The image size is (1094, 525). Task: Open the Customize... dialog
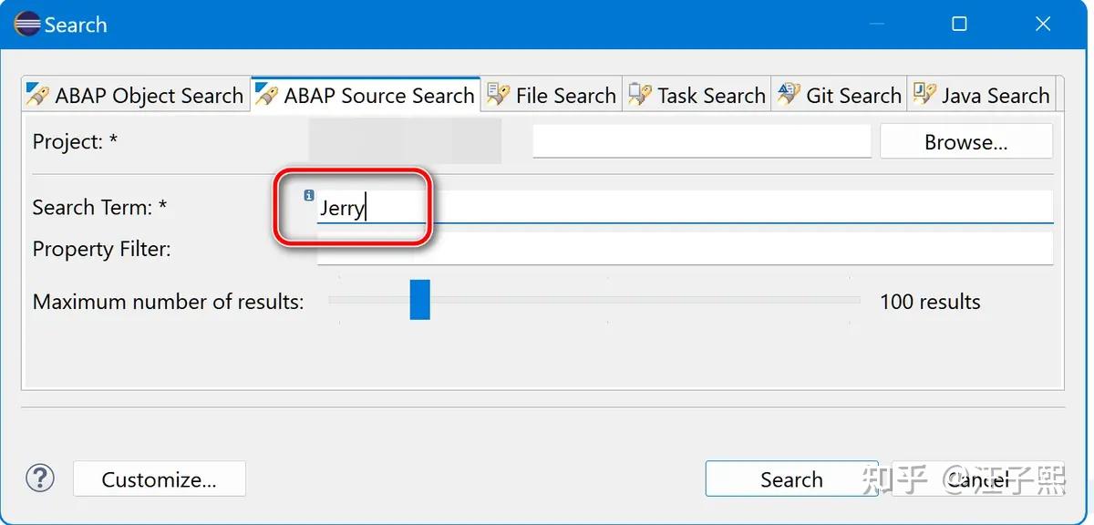(160, 479)
